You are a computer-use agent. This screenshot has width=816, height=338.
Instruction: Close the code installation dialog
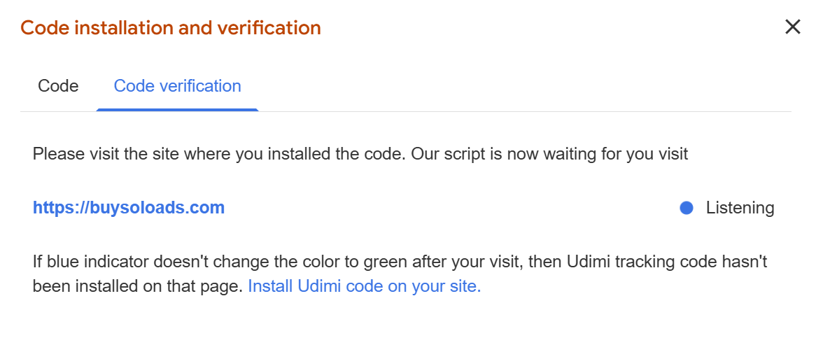(x=792, y=27)
